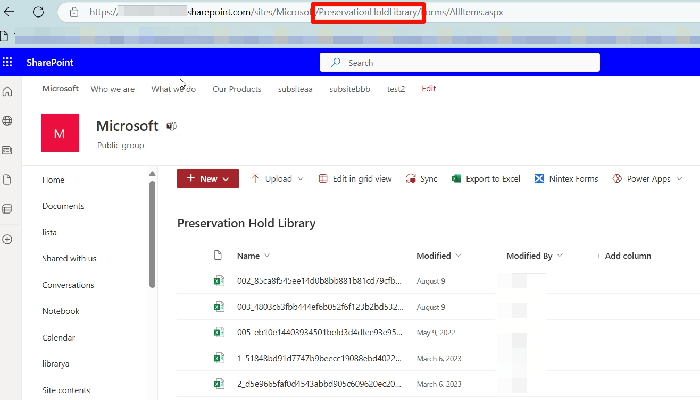
Task: Open subsitebbb navigation tab
Action: tap(349, 89)
